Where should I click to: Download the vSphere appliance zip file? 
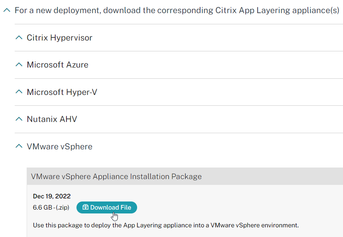(107, 208)
